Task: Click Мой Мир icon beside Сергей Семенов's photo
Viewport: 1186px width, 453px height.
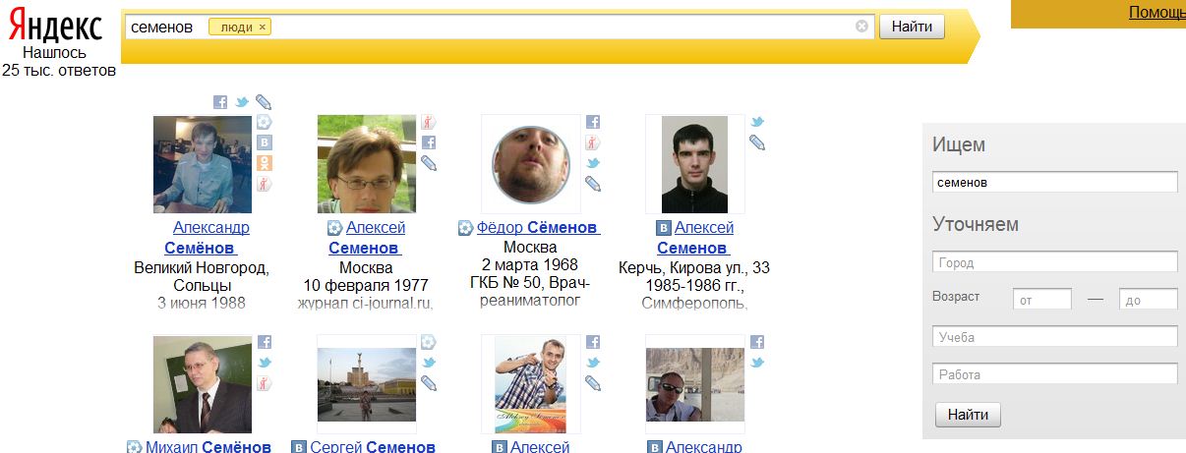Action: 429,342
